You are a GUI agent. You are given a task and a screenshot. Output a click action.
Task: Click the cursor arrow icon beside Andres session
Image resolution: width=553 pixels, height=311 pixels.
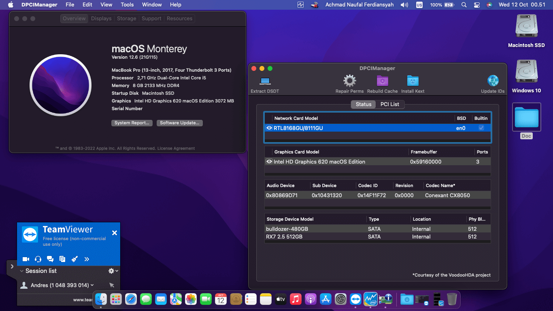click(112, 285)
